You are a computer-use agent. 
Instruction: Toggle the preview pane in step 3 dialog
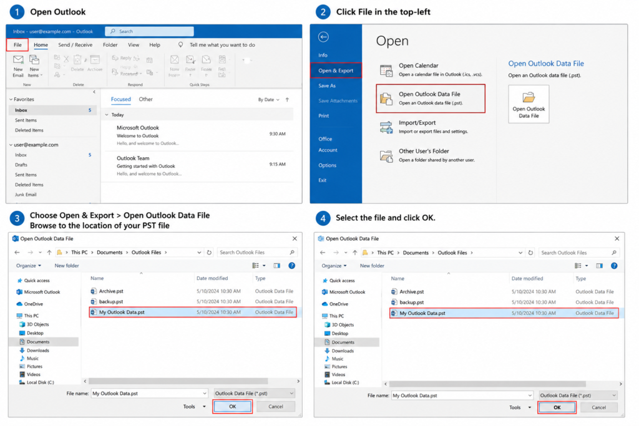click(x=276, y=266)
